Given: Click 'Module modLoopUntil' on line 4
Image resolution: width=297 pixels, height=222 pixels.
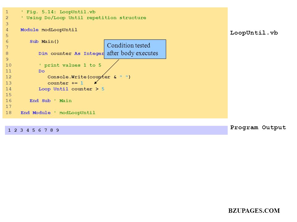Looking at the screenshot, I should pos(49,30).
